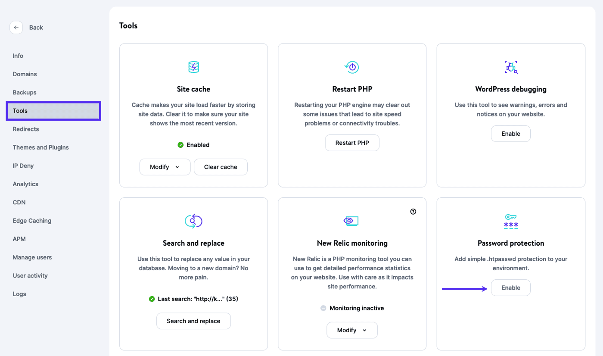Enable Password protection
Screen dimensions: 603x356
(510, 287)
